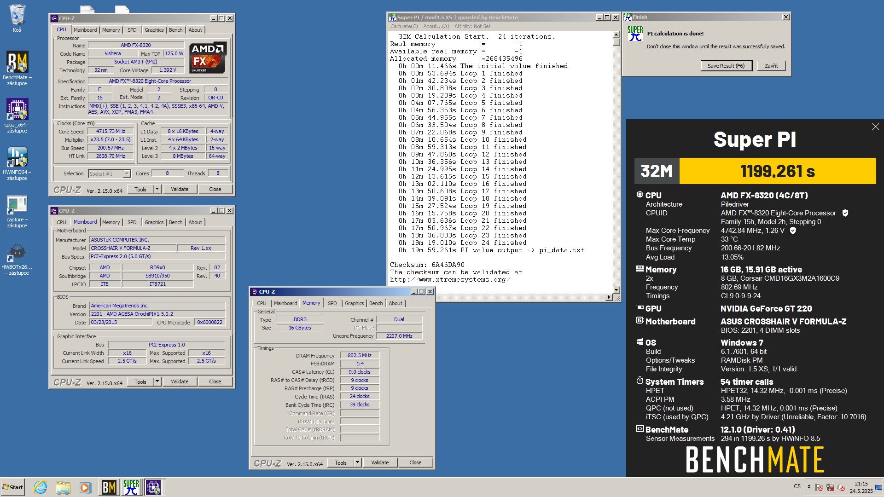884x497 pixels.
Task: Click Super PI horizontal scrollbar right arrow
Action: (x=609, y=297)
